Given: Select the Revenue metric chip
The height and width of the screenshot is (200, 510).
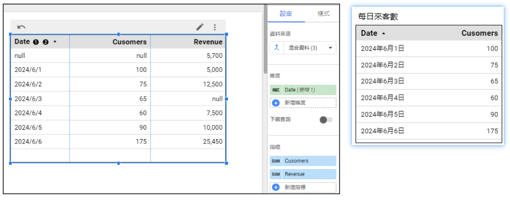Looking at the screenshot, I should coord(303,174).
